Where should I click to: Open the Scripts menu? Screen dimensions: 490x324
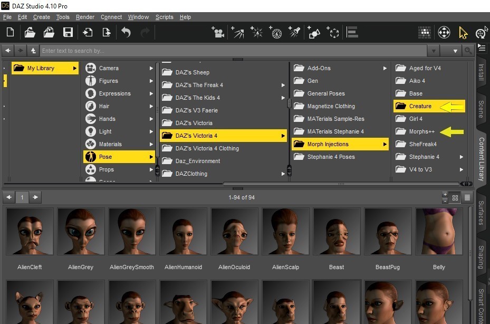(165, 17)
